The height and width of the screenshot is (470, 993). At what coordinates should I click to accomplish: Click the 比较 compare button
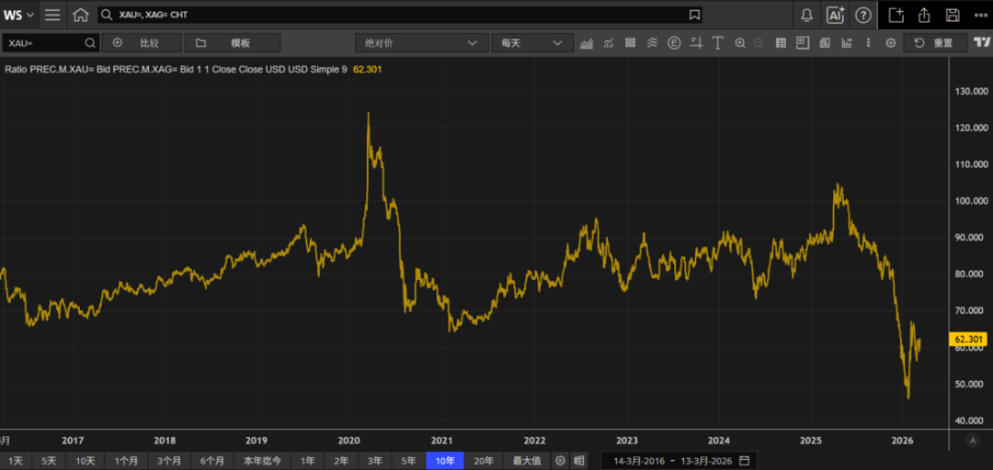142,43
